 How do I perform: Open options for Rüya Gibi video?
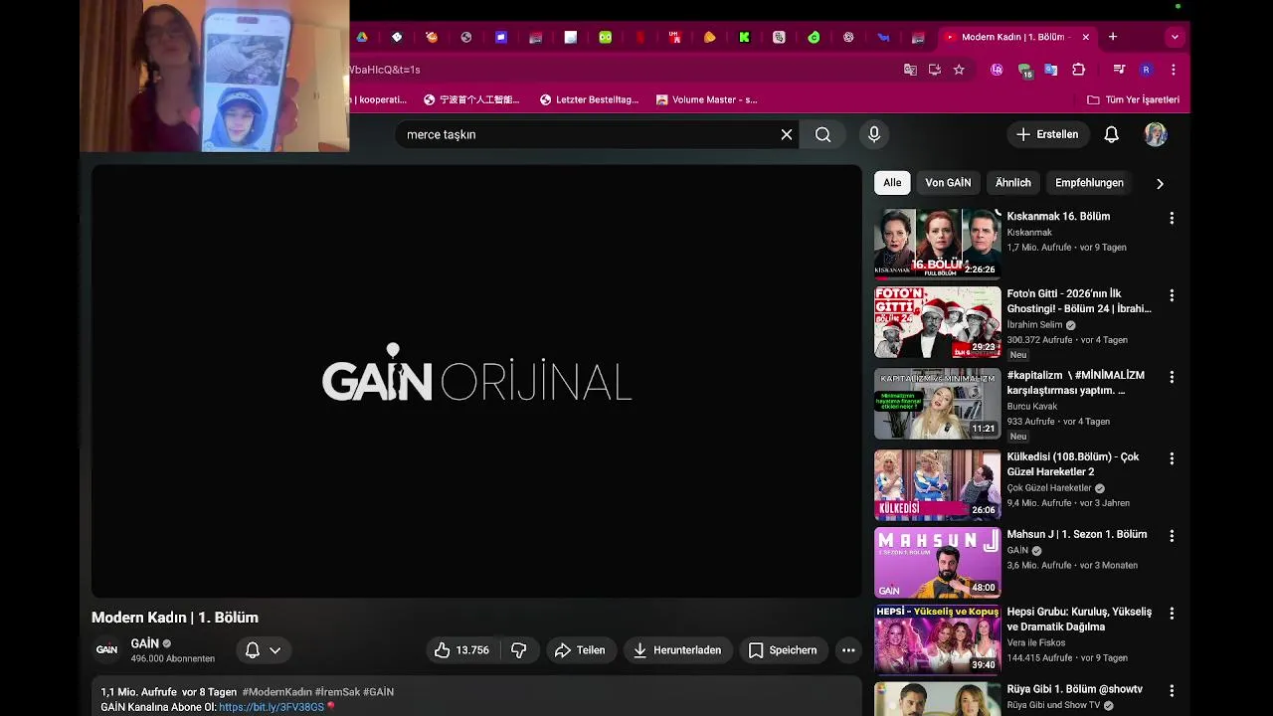[x=1172, y=691]
